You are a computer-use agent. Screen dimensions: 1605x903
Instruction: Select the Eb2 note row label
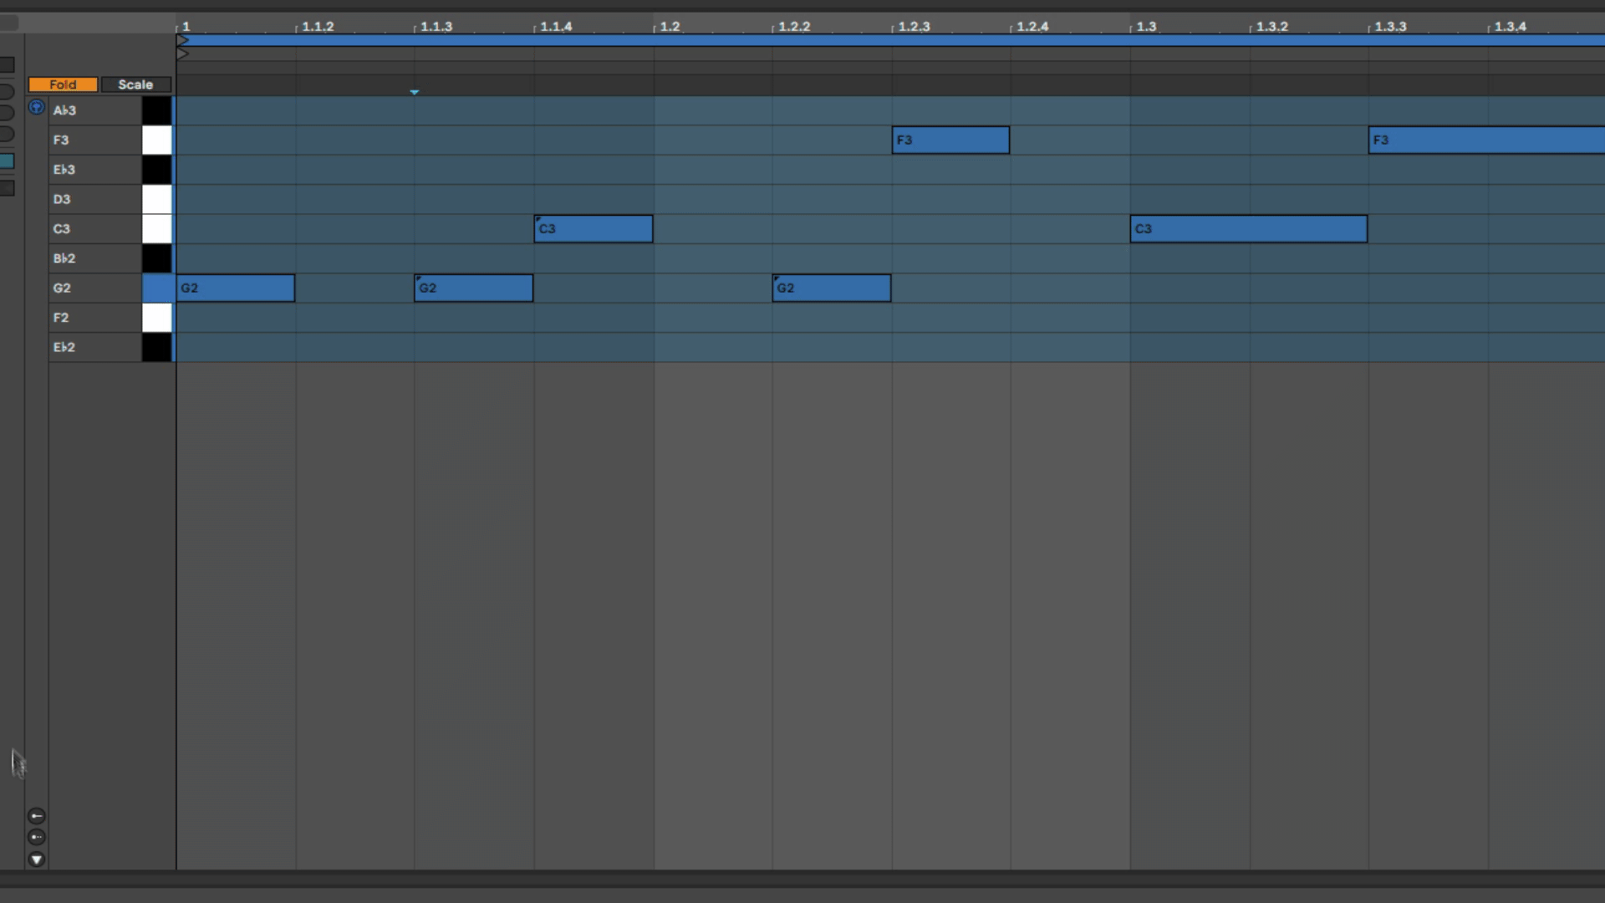[x=64, y=347]
